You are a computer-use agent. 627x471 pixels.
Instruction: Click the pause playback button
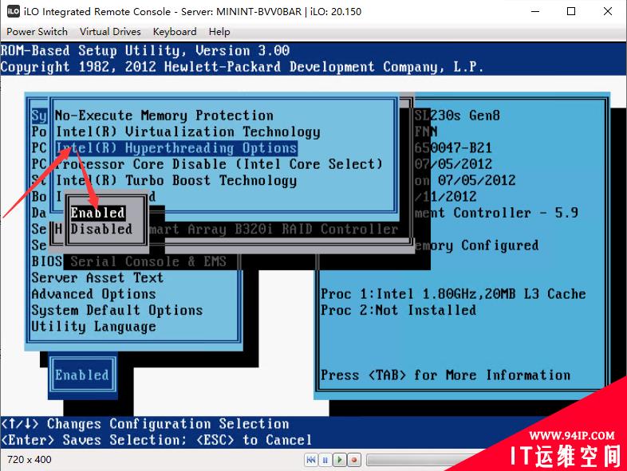pos(325,460)
